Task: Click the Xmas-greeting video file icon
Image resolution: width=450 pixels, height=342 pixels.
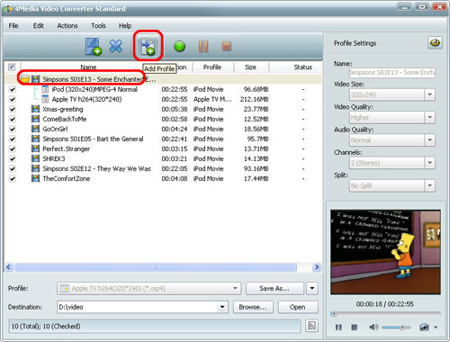Action: 35,109
